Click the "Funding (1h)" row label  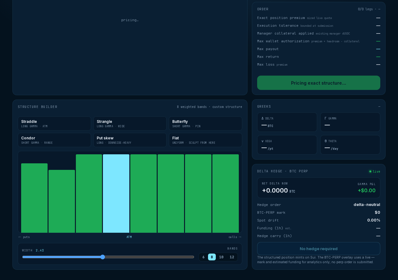click(x=270, y=228)
